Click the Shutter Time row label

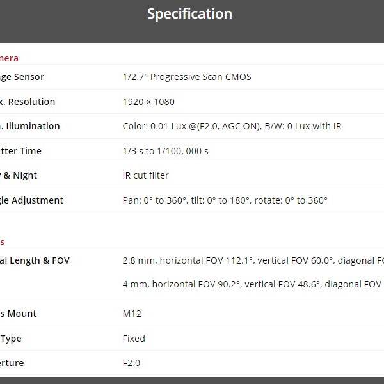pyautogui.click(x=21, y=151)
